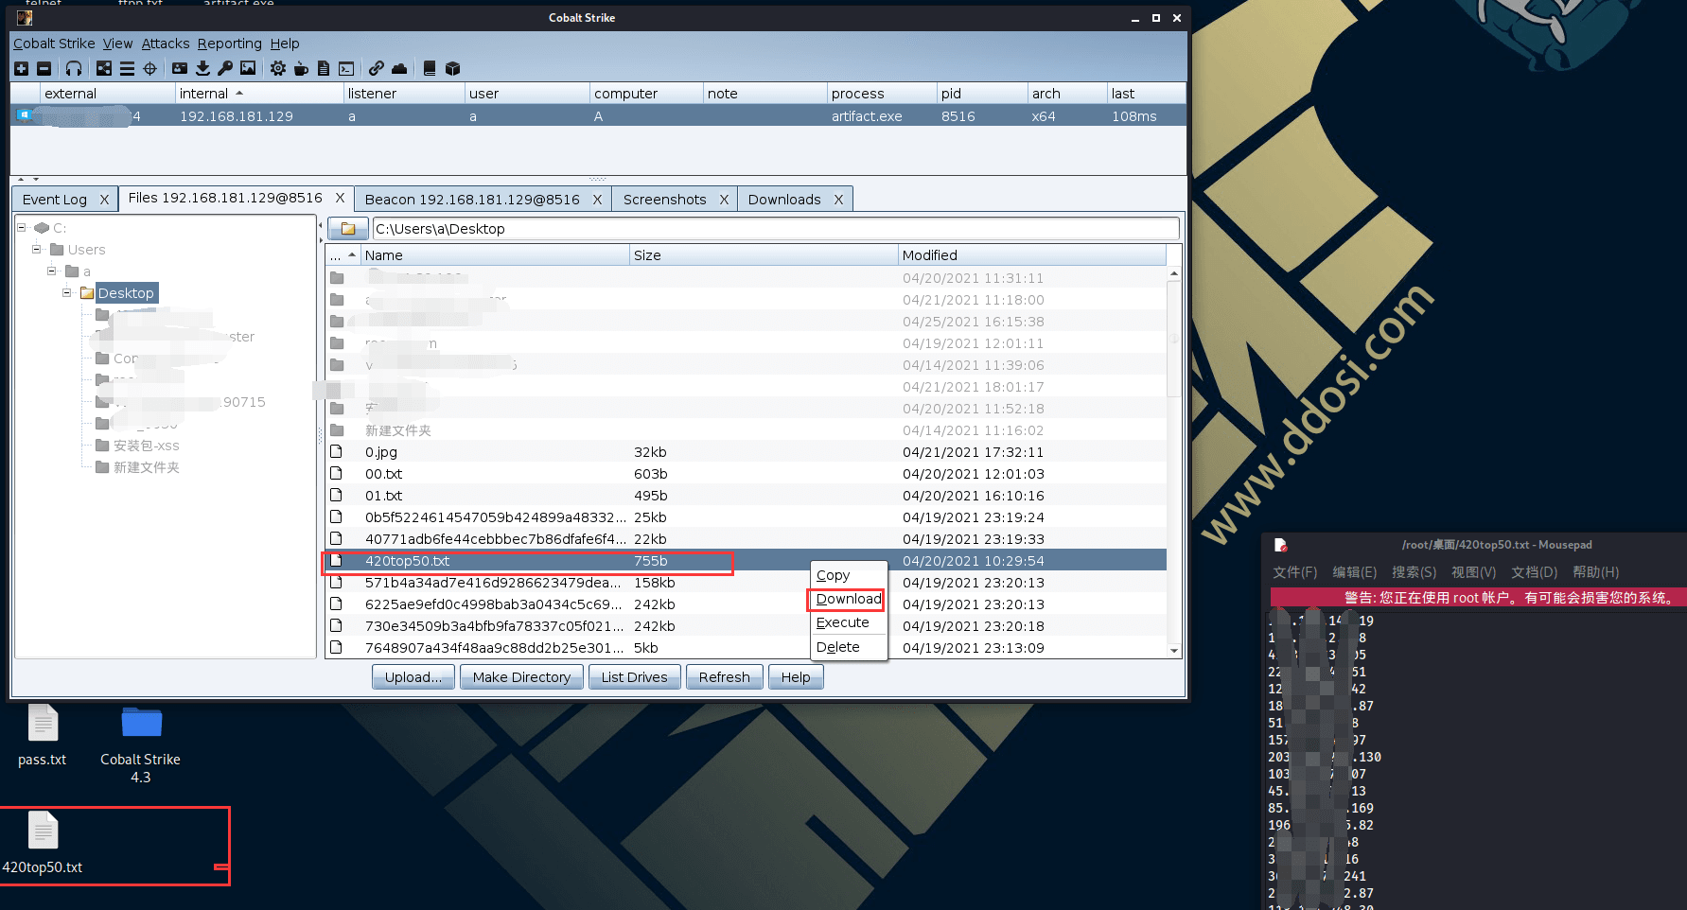Screen dimensions: 1687x910
Task: Switch to pivot graph view icon
Action: click(x=104, y=68)
